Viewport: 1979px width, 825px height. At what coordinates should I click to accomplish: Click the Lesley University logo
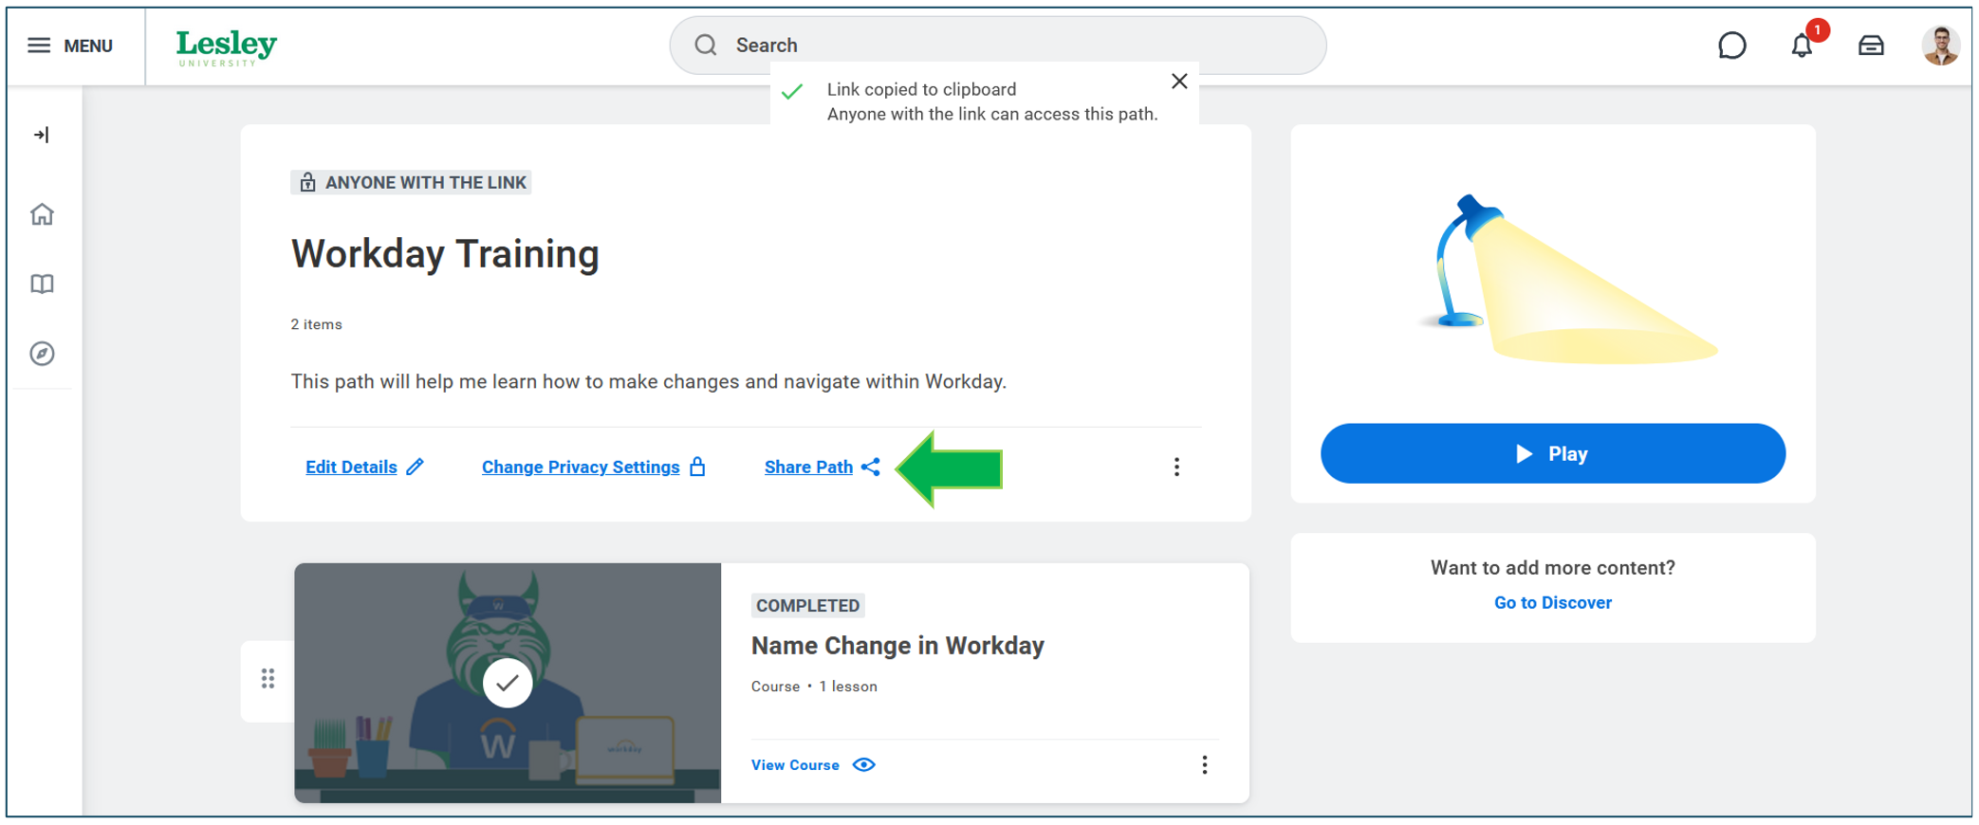227,46
